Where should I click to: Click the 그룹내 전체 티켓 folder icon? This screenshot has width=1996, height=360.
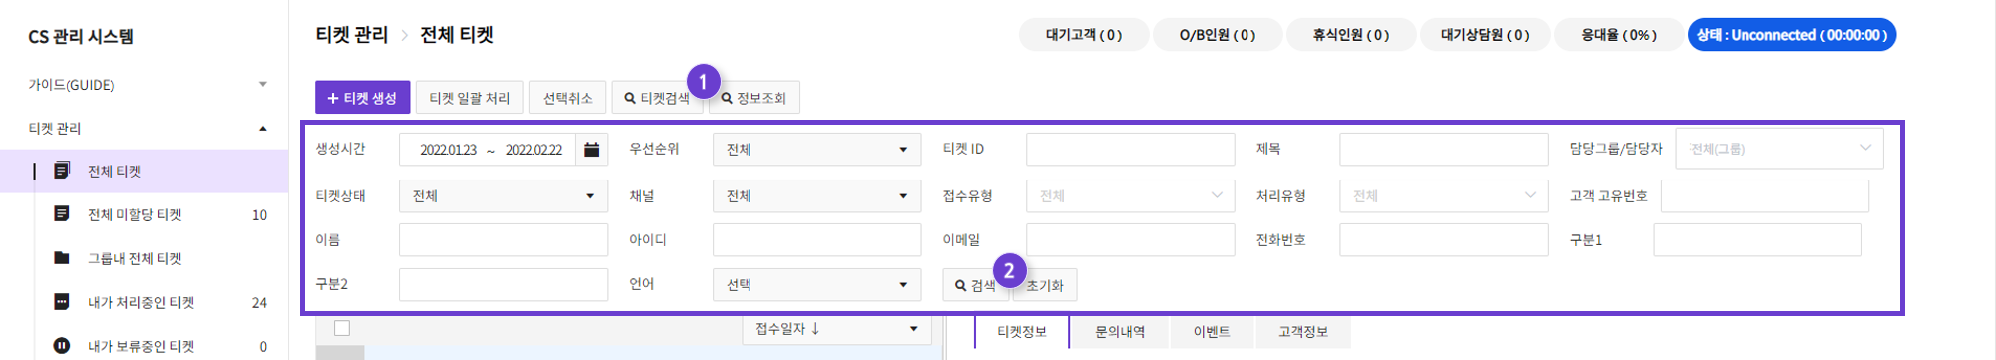pyautogui.click(x=62, y=258)
